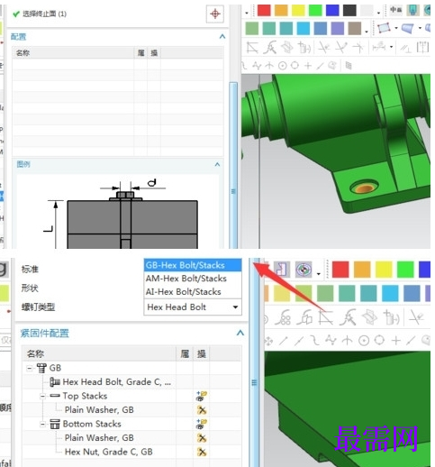
Task: Click the end point snap line icon
Action: coord(283,341)
